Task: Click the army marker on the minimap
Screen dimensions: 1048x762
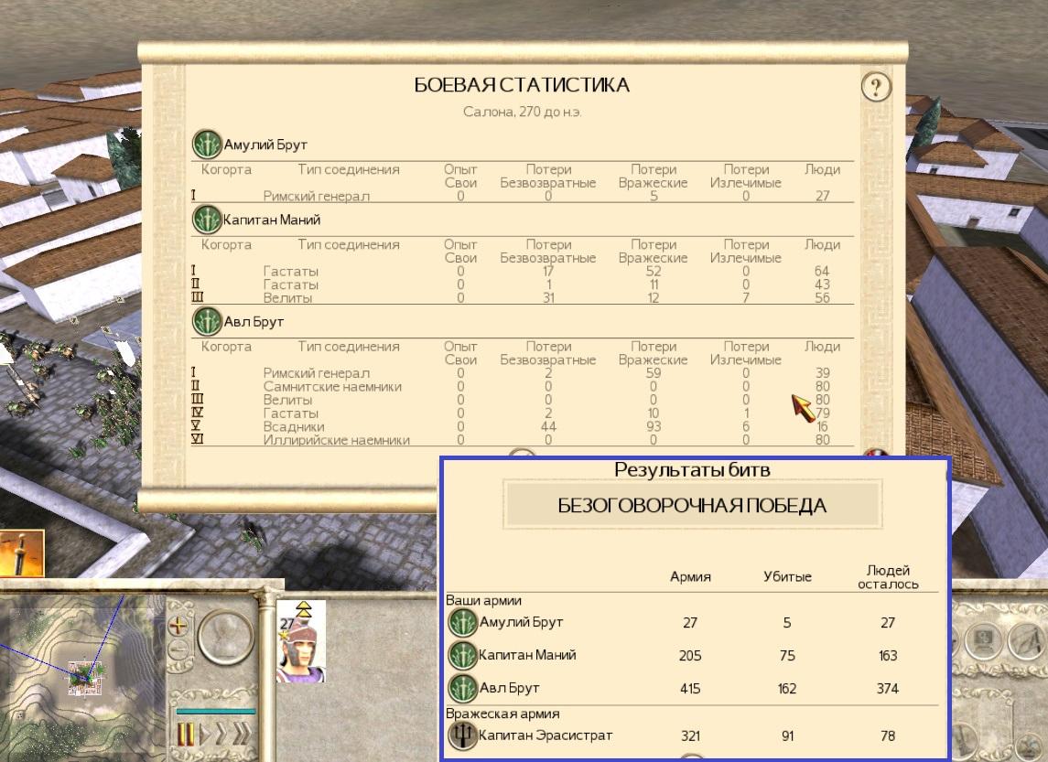Action: tap(85, 677)
